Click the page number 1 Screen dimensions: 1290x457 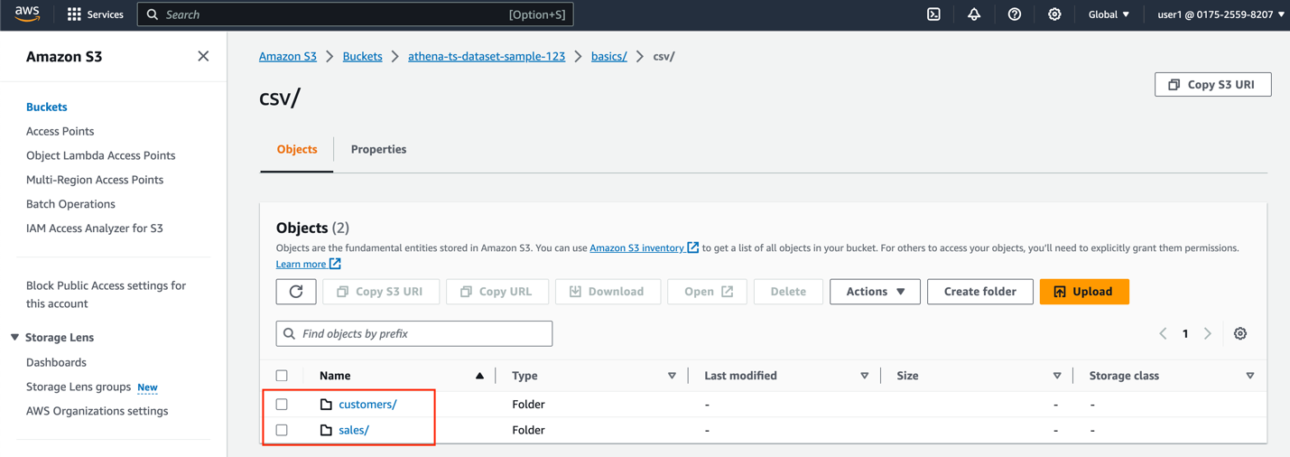coord(1185,333)
